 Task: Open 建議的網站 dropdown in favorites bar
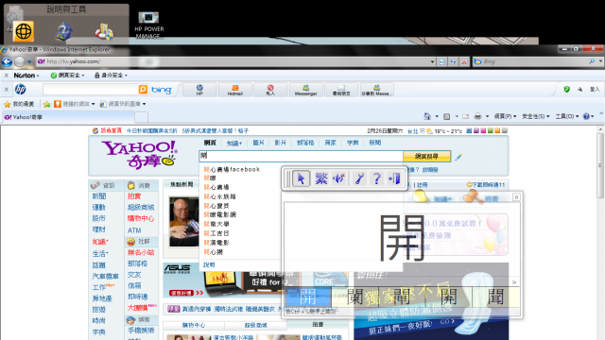[75, 104]
